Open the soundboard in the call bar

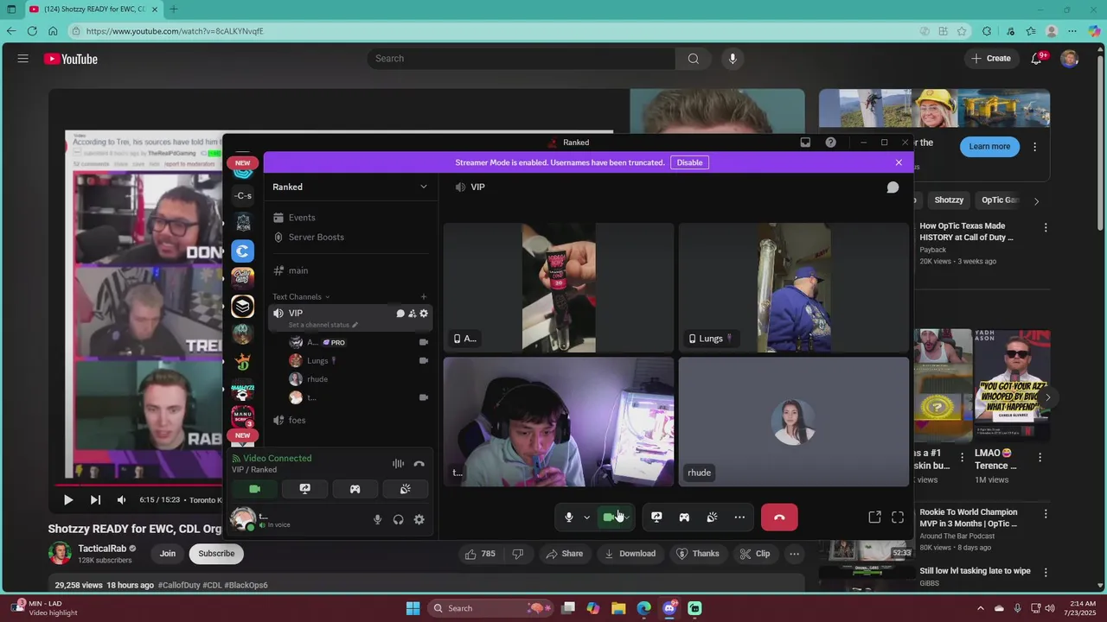click(x=712, y=517)
